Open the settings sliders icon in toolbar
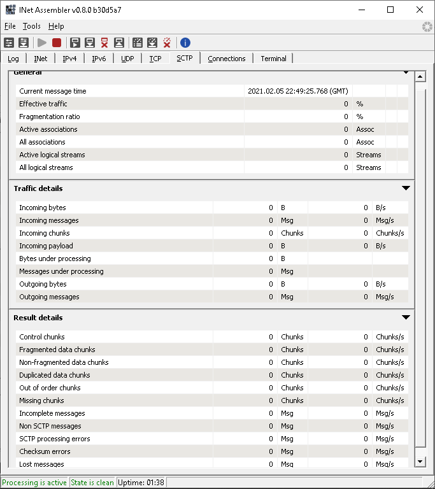Viewport: 435px width, 489px height. click(x=9, y=43)
